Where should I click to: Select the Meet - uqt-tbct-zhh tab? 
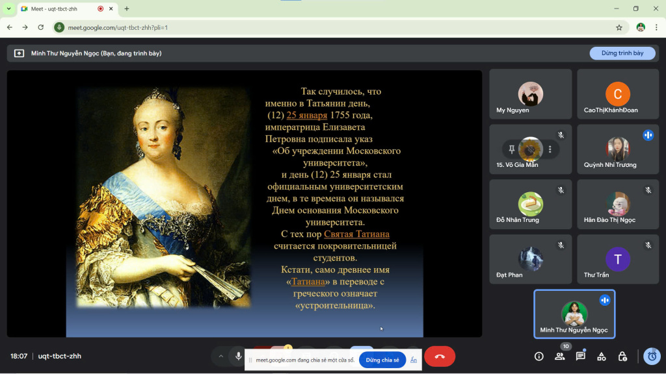(x=68, y=8)
